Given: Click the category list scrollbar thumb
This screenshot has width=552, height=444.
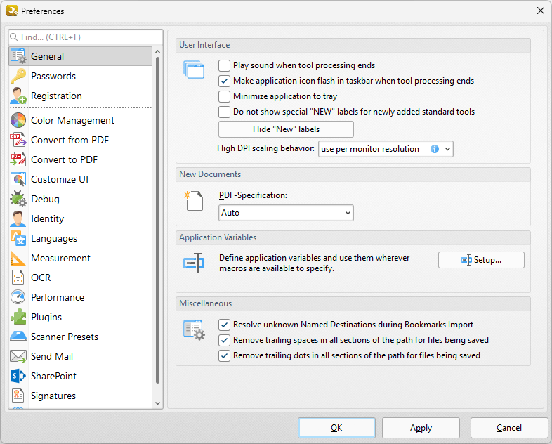Looking at the screenshot, I should 158,221.
